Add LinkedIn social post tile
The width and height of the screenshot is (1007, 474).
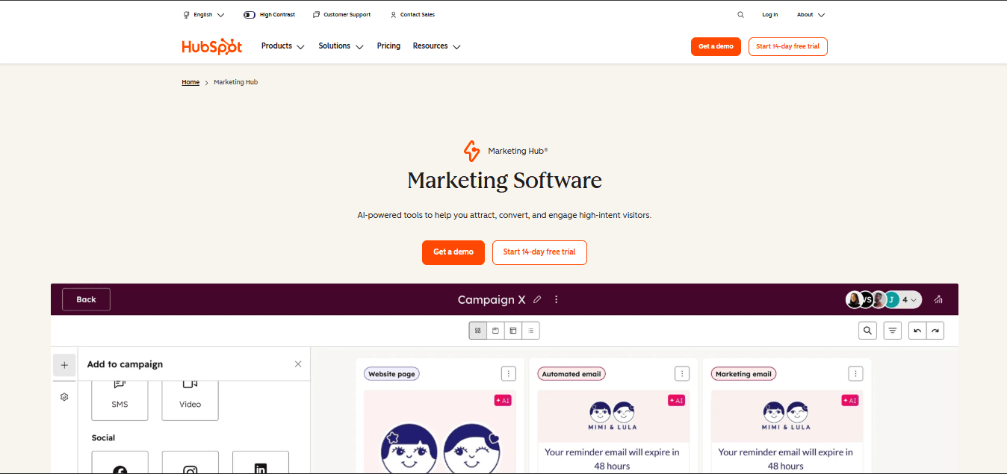pyautogui.click(x=261, y=462)
